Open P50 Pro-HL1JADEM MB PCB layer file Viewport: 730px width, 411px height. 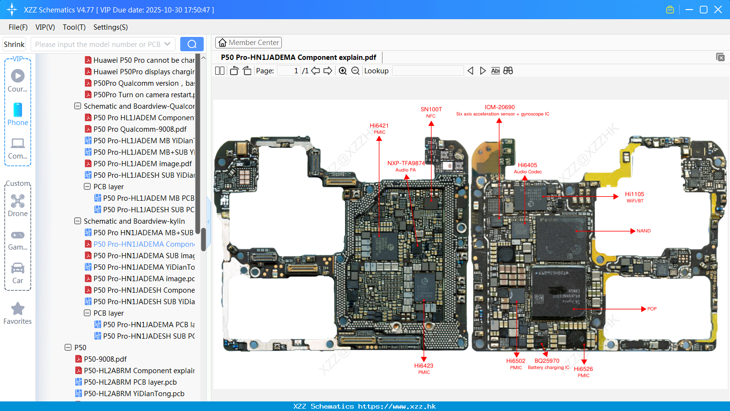click(x=144, y=198)
